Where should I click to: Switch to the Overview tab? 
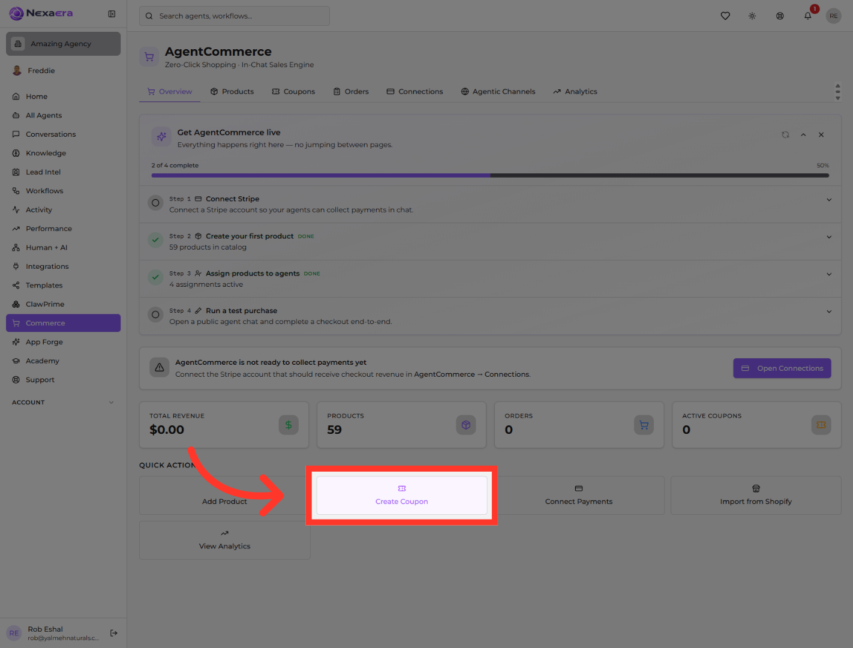(x=170, y=92)
